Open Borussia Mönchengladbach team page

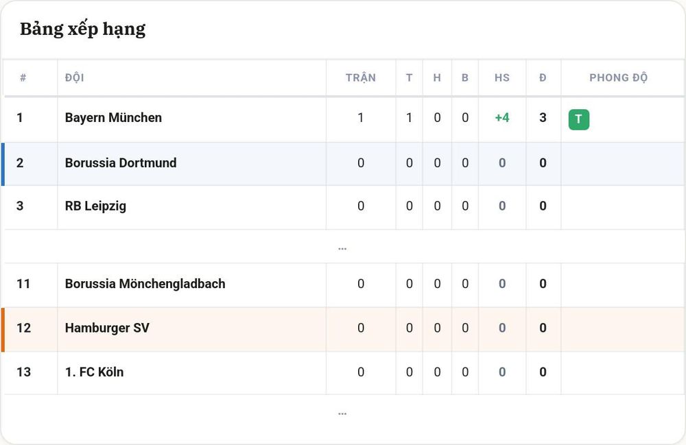click(x=145, y=284)
